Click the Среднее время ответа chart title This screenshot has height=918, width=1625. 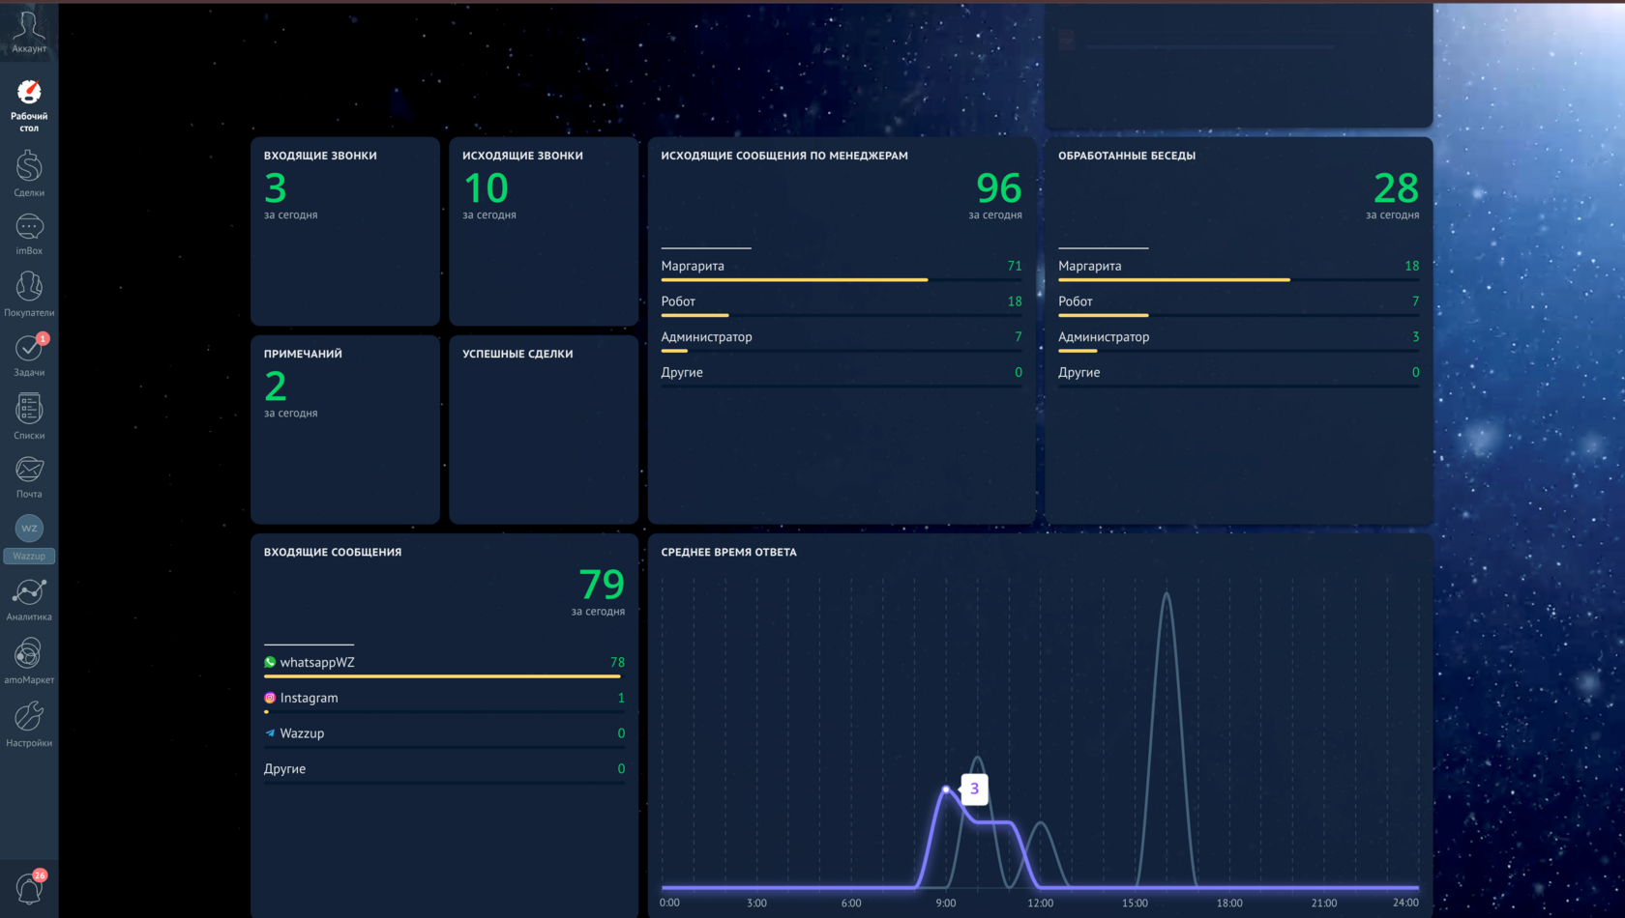728,553
